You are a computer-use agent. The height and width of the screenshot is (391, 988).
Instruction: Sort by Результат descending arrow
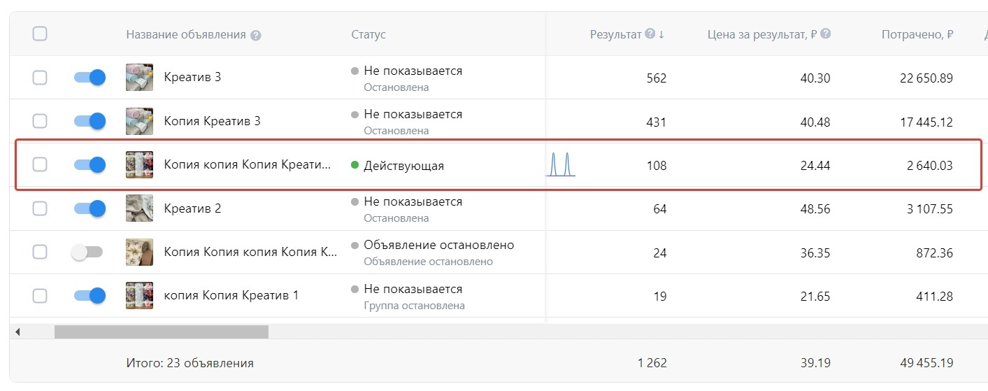click(x=661, y=34)
